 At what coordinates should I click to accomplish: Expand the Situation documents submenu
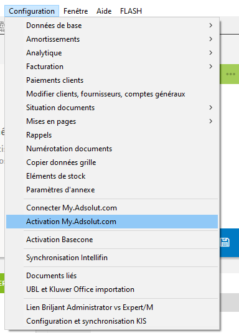tap(112, 108)
